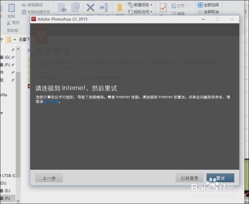Click the 以后登录 sign in later button

pos(189,178)
